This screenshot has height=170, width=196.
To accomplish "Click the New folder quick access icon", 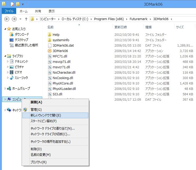I will (18, 4).
